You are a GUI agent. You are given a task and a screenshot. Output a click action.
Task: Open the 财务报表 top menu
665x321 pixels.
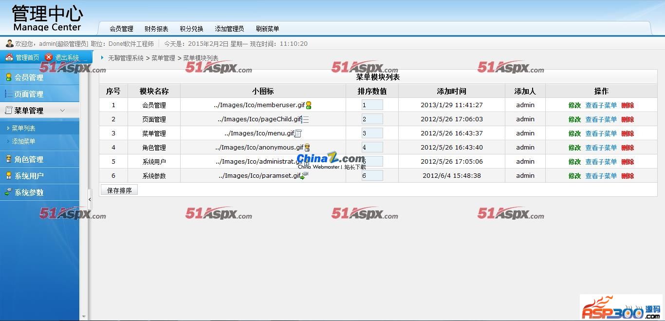pyautogui.click(x=156, y=29)
